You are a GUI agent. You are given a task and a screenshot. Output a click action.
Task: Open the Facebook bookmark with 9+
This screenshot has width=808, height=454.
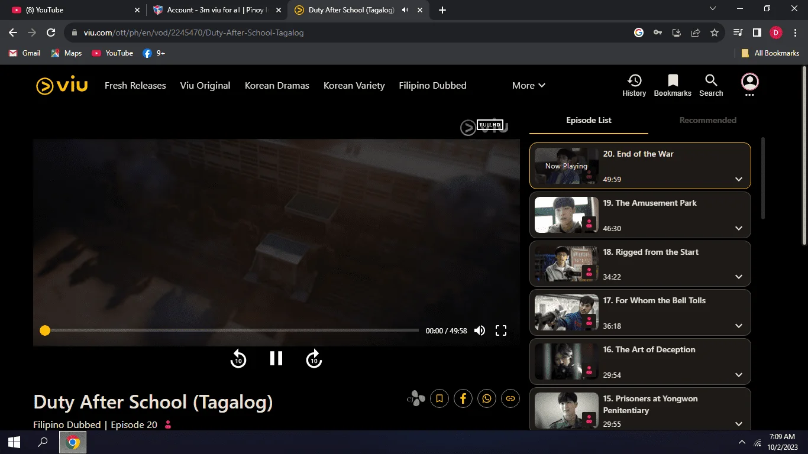(154, 53)
